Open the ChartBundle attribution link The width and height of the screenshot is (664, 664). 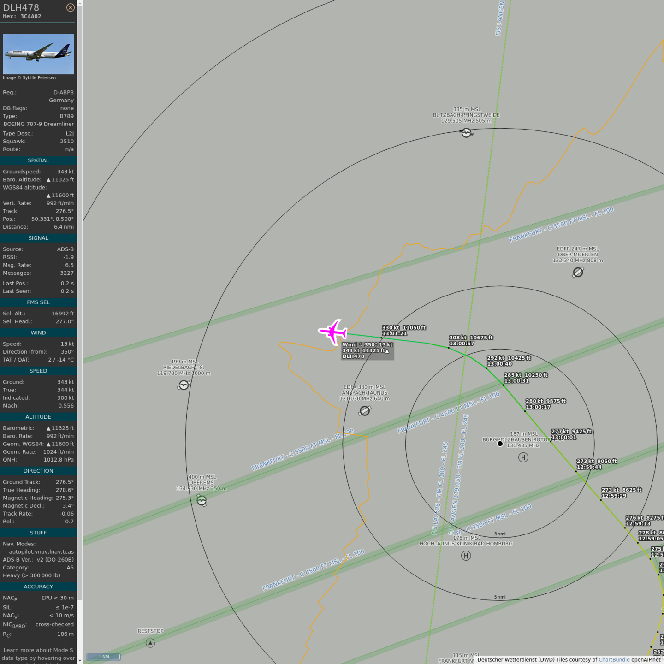[x=614, y=660]
